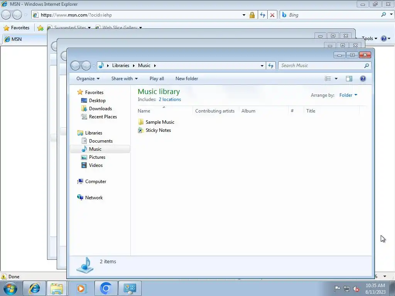This screenshot has height=296, width=395.
Task: Refresh the page in Internet Explorer
Action: coord(262,15)
